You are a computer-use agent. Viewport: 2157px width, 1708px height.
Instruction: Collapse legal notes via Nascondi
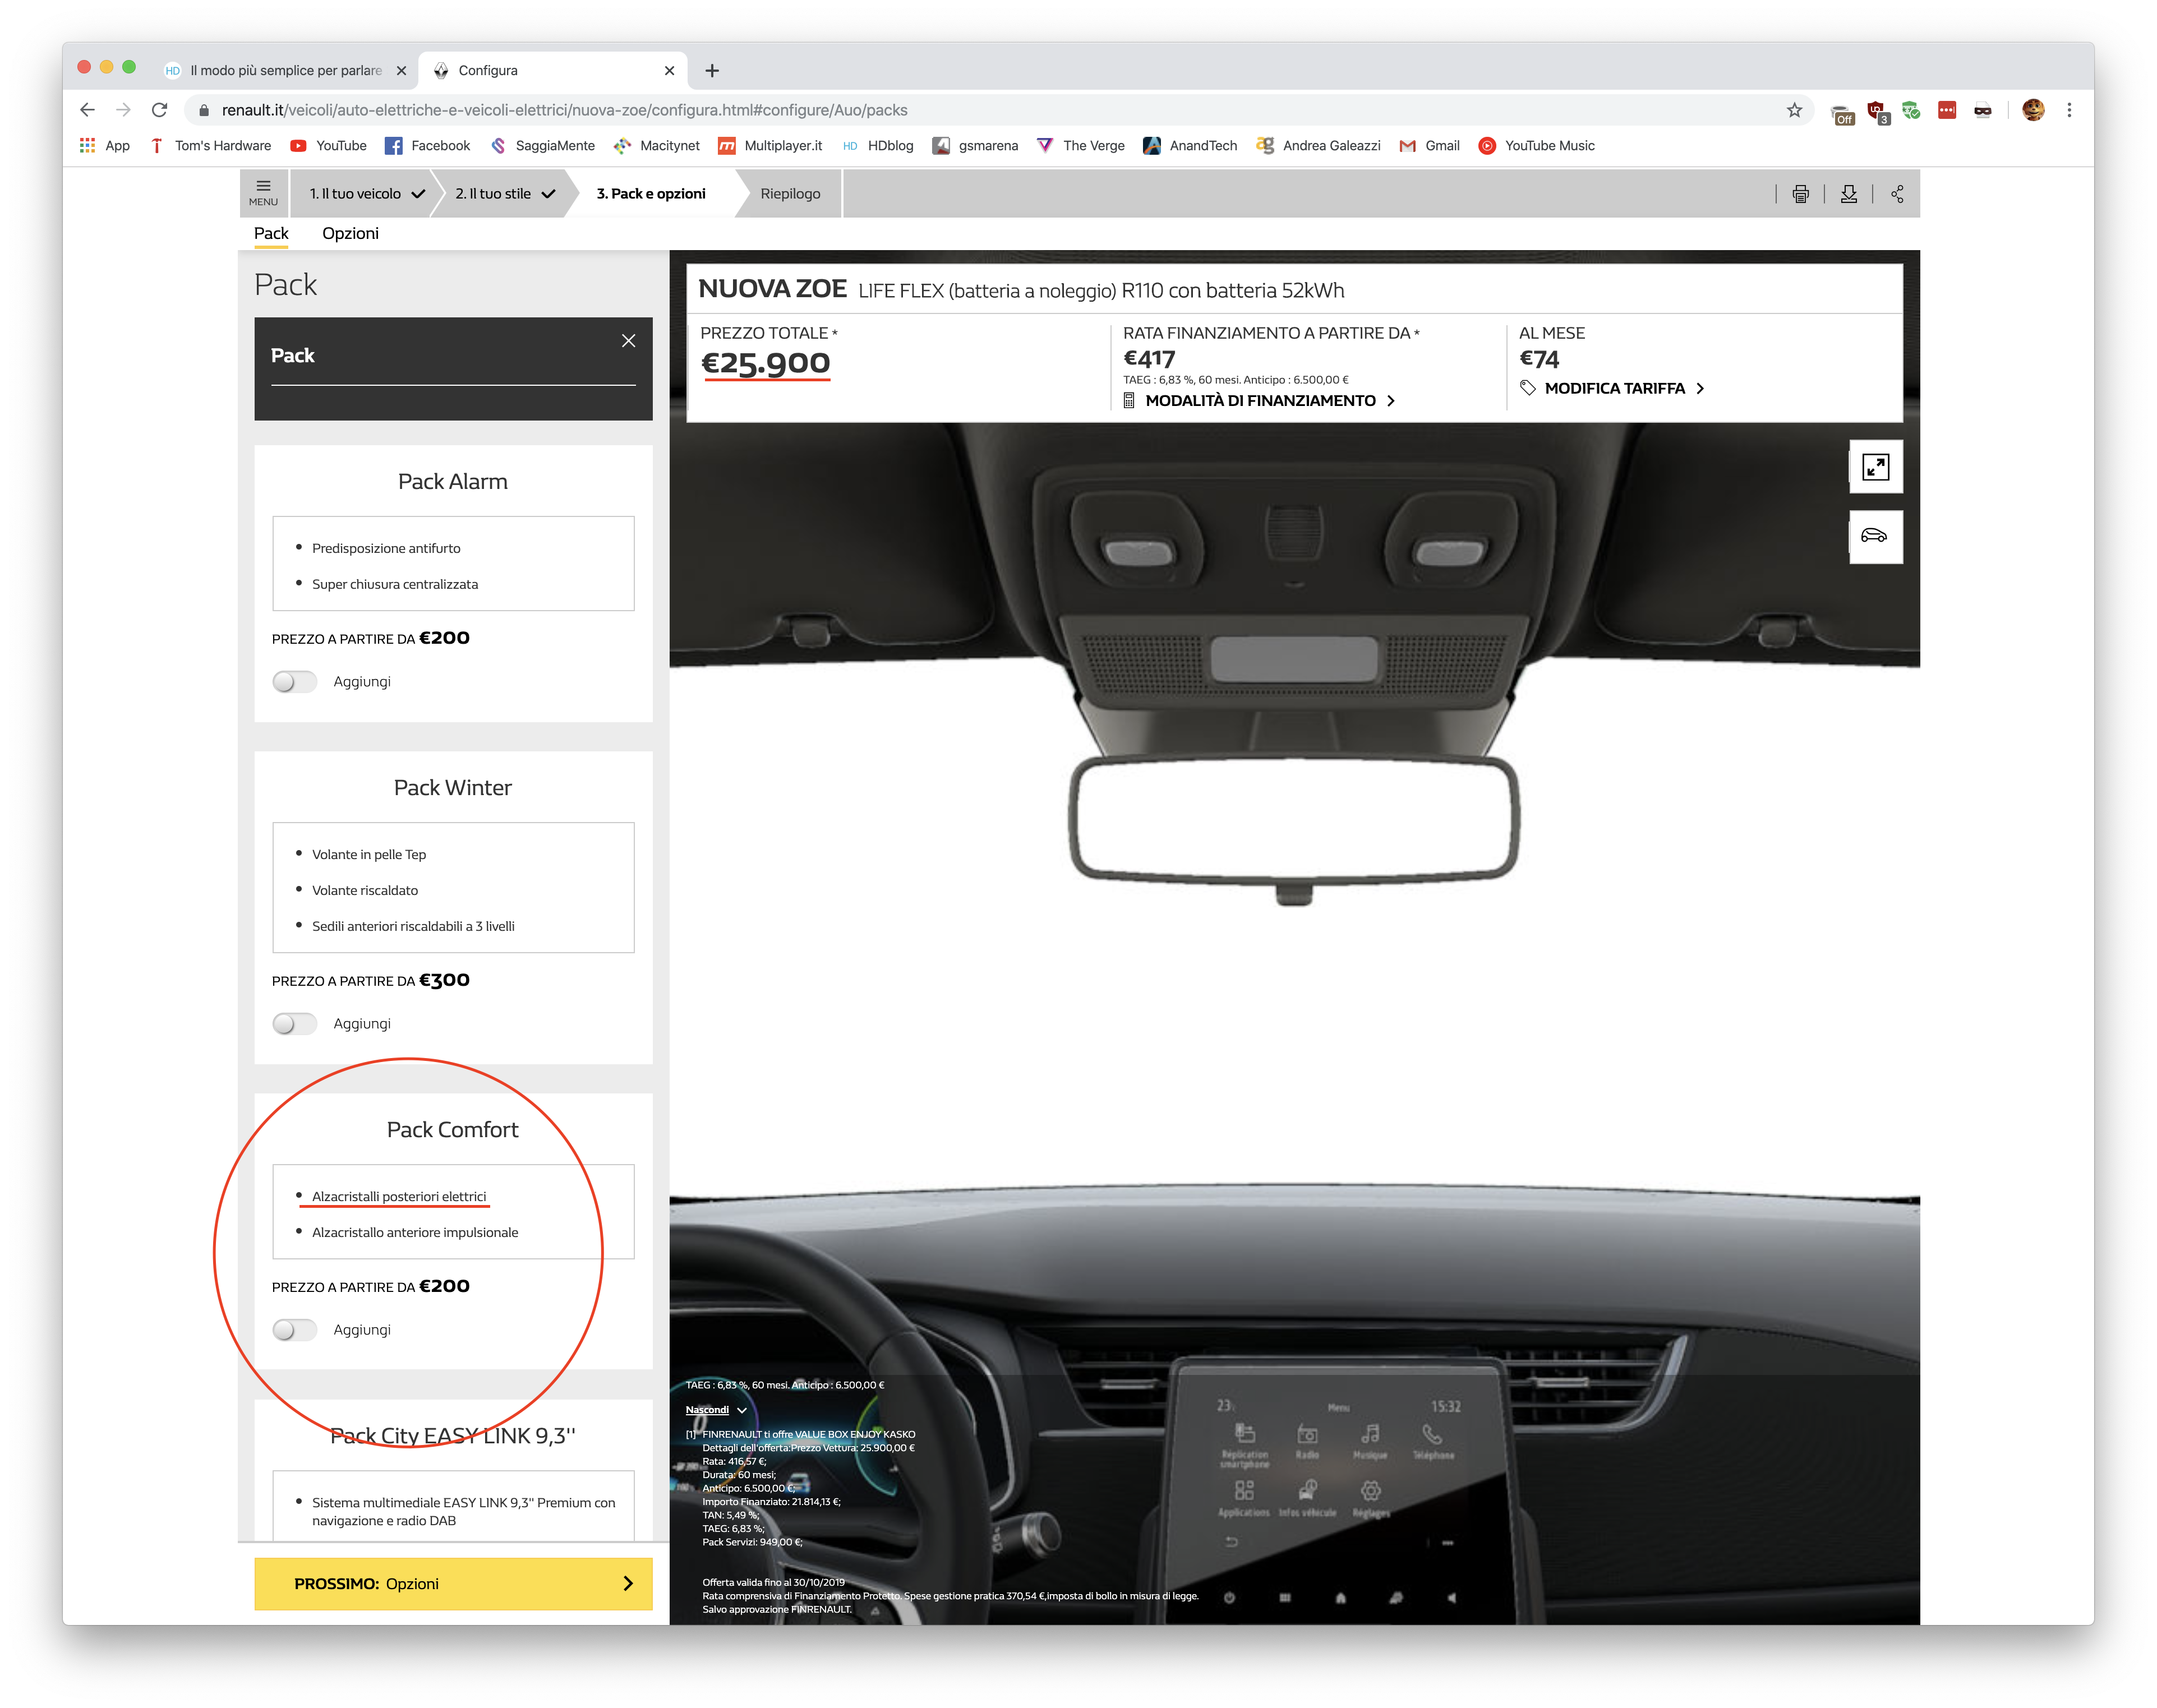(x=715, y=1410)
